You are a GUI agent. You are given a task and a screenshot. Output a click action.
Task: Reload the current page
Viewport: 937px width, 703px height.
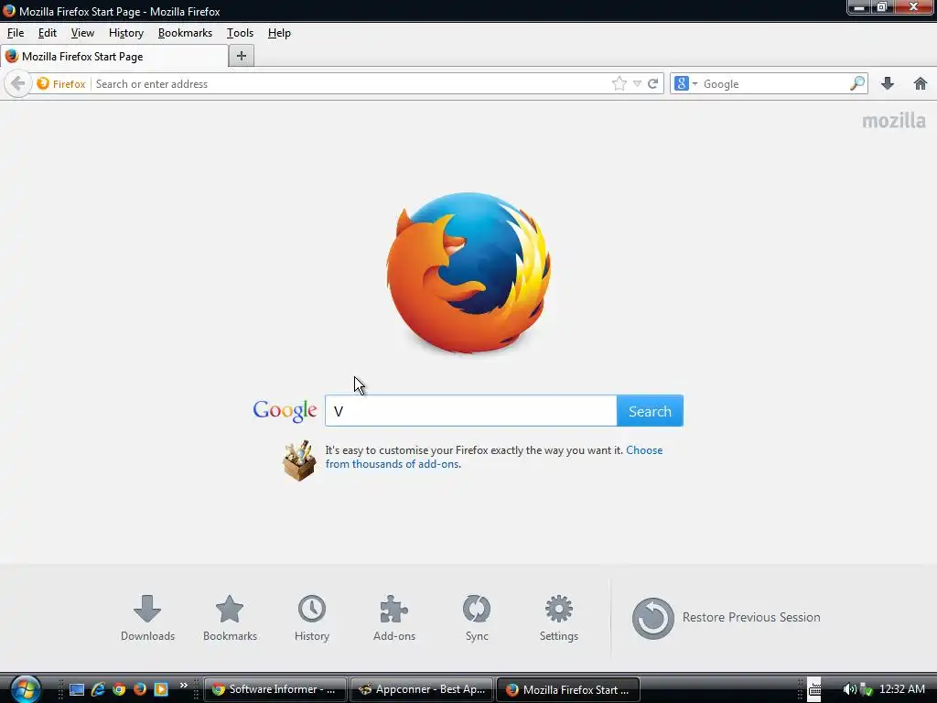point(653,83)
